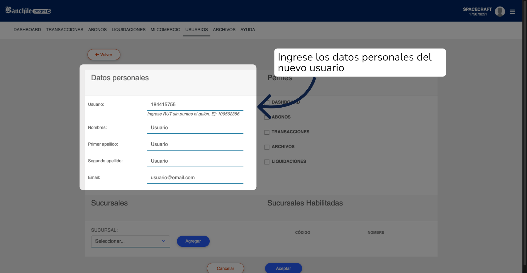Open the TRANSACCIONES menu

(65, 30)
